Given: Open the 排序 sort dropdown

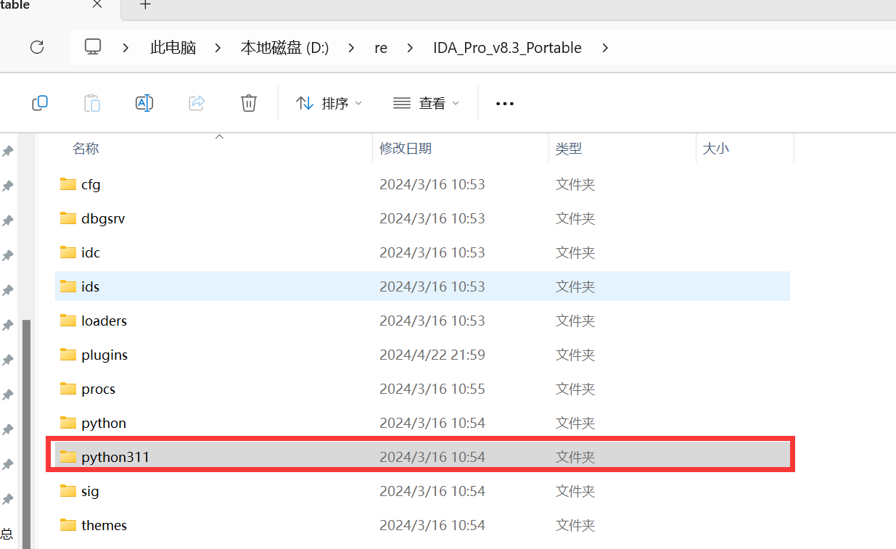Looking at the screenshot, I should coord(329,104).
